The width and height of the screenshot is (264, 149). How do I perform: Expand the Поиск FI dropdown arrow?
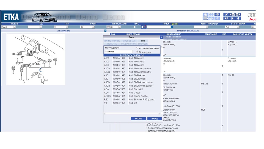pyautogui.click(x=172, y=27)
